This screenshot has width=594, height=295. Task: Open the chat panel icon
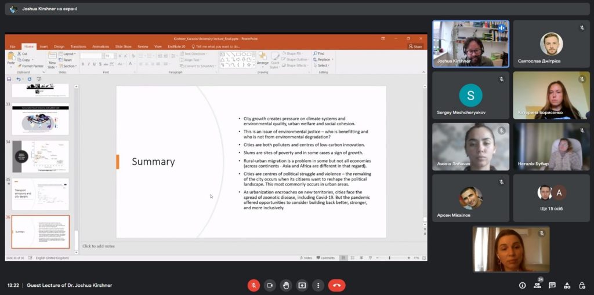click(552, 285)
